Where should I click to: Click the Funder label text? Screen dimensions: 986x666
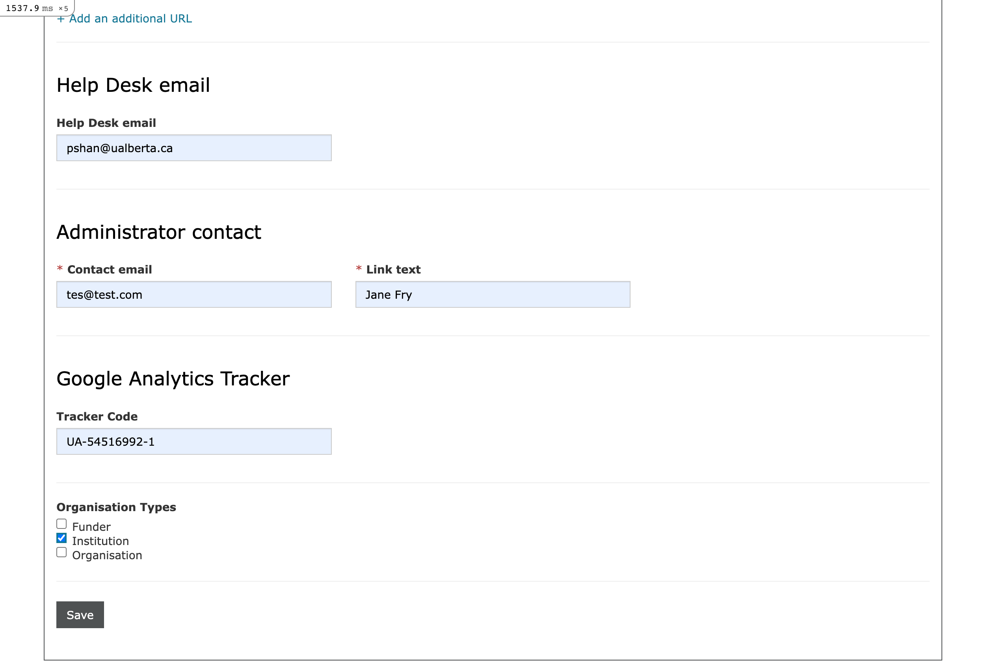pyautogui.click(x=91, y=526)
